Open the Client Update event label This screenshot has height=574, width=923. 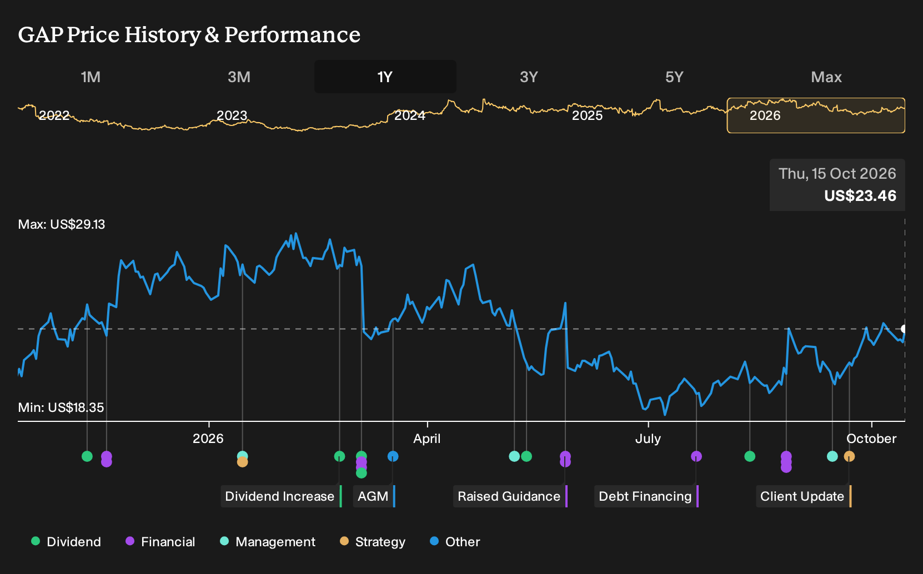(x=804, y=496)
